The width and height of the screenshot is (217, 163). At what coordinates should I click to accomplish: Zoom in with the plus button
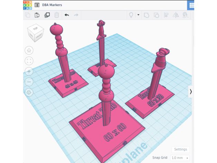tap(29, 72)
